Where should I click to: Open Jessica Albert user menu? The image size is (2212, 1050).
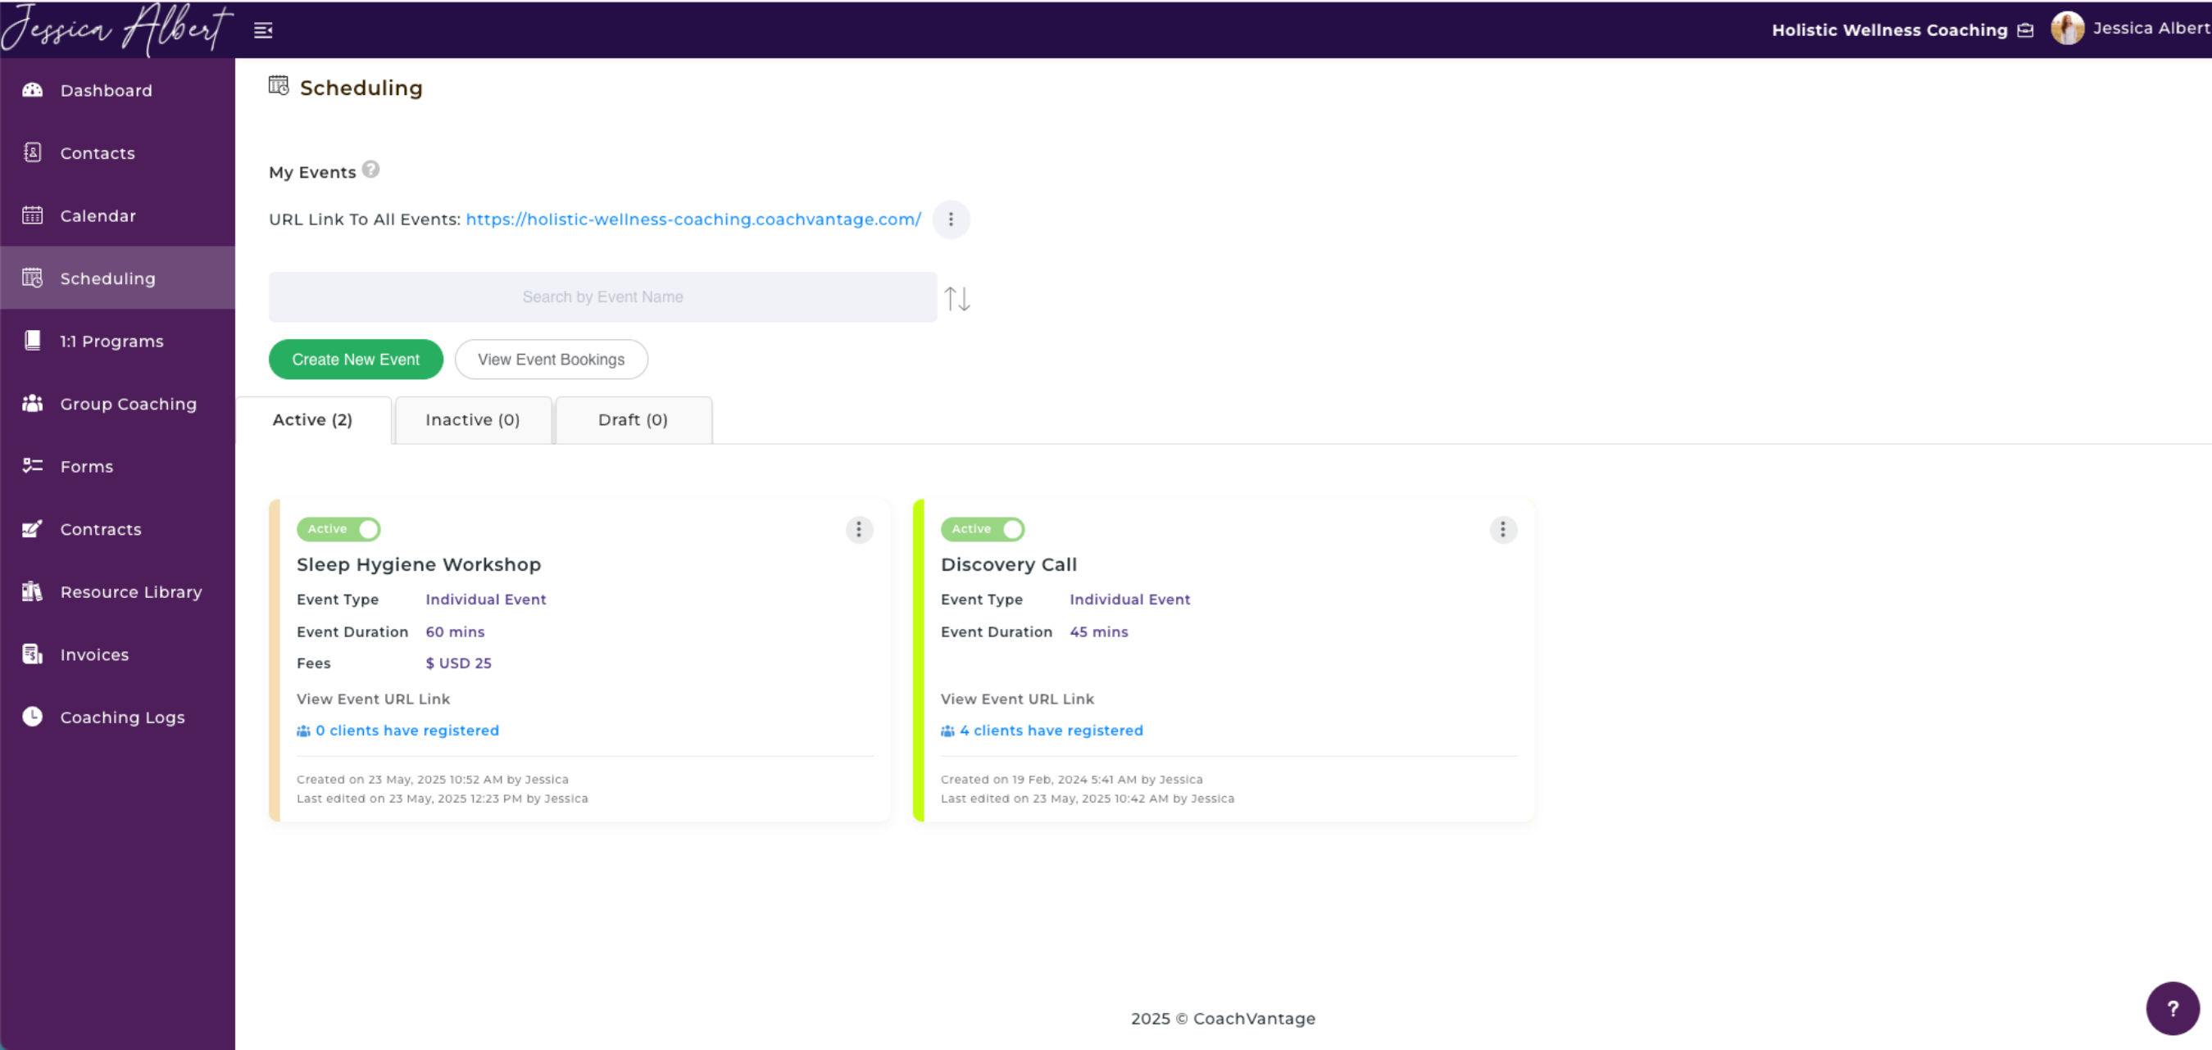[x=2151, y=29]
